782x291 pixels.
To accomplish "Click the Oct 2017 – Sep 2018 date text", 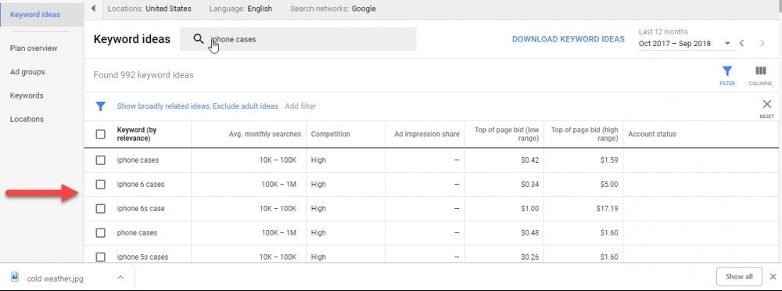I will pos(675,44).
